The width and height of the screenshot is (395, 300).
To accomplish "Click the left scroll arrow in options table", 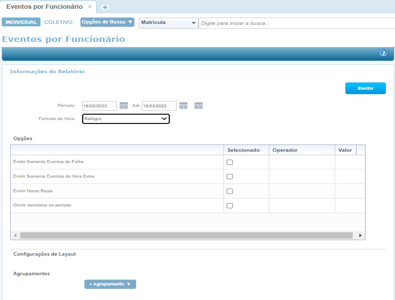I will click(x=15, y=236).
